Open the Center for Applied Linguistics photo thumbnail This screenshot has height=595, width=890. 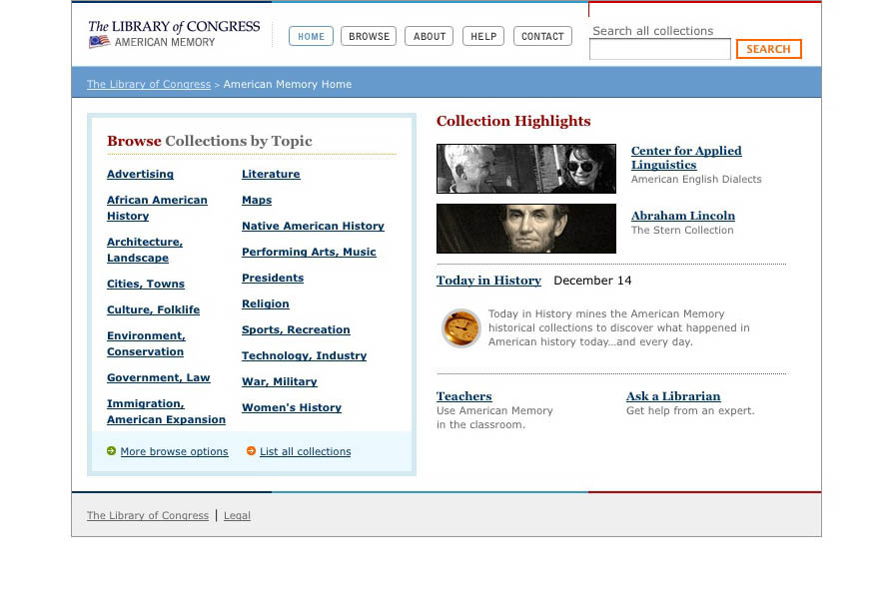tap(525, 169)
